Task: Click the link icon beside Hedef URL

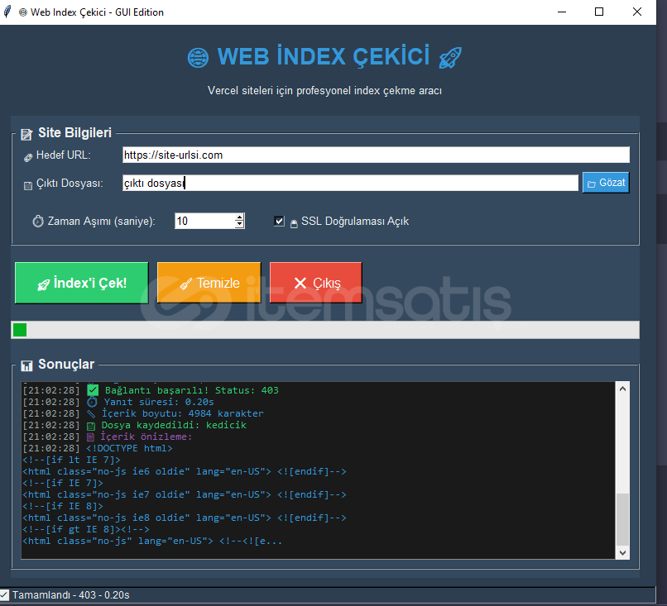Action: tap(27, 156)
